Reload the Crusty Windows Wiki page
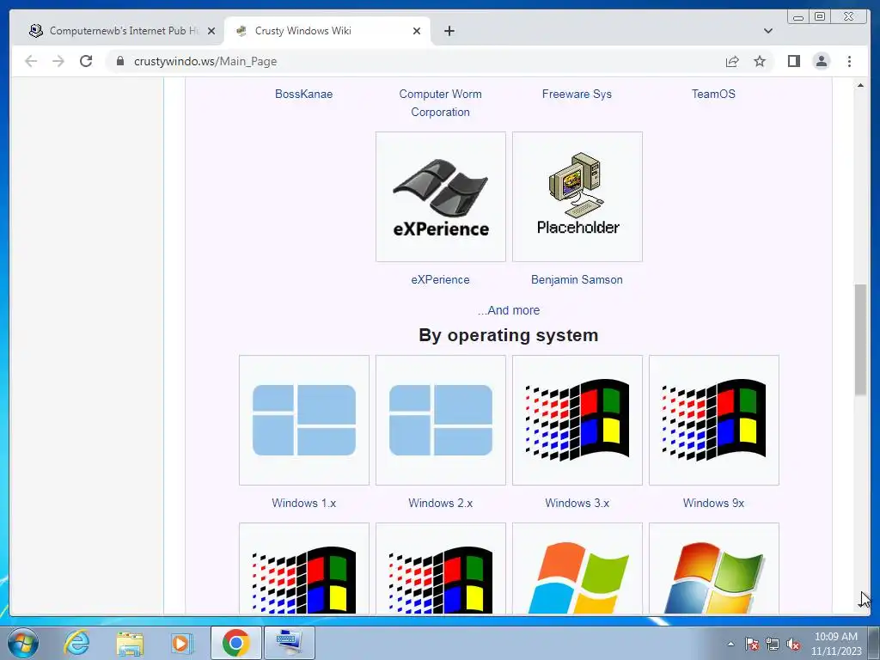This screenshot has width=880, height=660. 86,61
